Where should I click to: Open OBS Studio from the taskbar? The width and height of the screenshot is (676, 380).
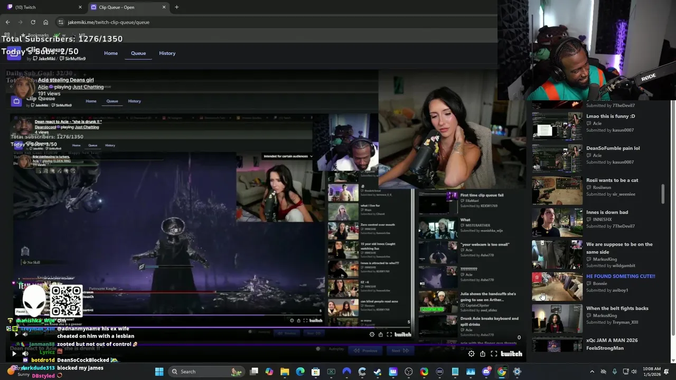tap(409, 372)
